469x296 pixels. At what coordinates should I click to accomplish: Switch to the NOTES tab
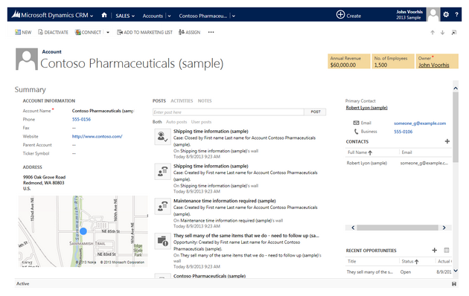tap(205, 101)
